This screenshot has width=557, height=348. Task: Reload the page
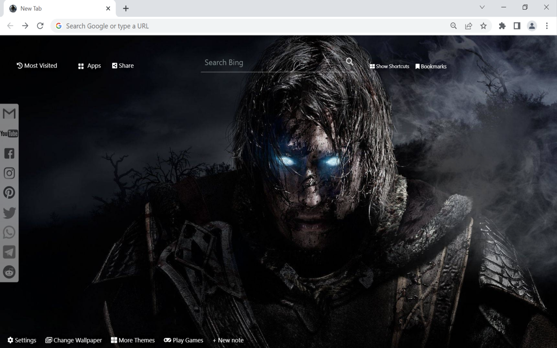tap(40, 26)
